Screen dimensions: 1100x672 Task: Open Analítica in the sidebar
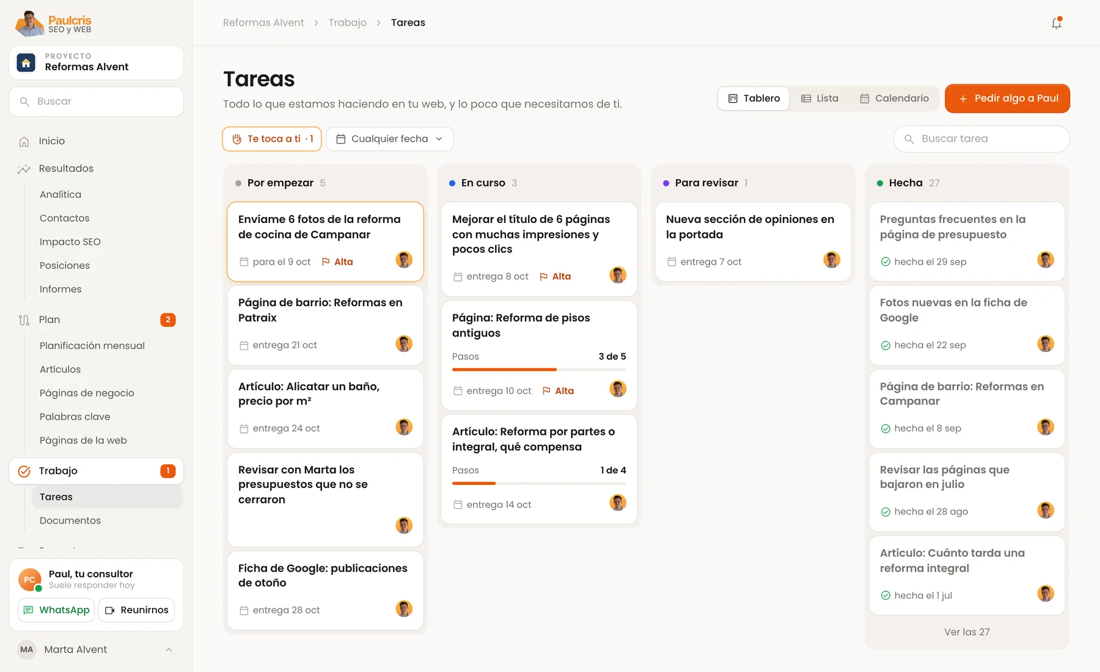point(61,194)
